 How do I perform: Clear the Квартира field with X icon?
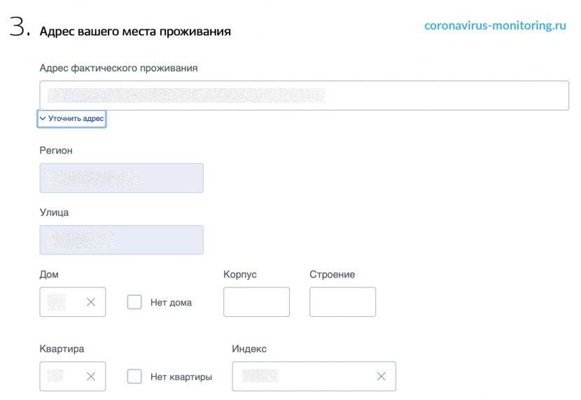tap(91, 376)
